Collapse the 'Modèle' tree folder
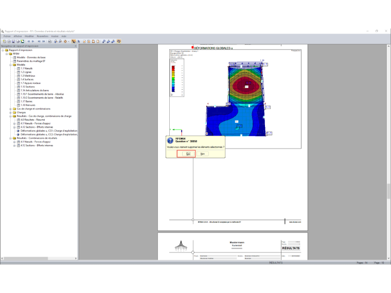Viewport: 391px width, 293px height. (x=10, y=65)
